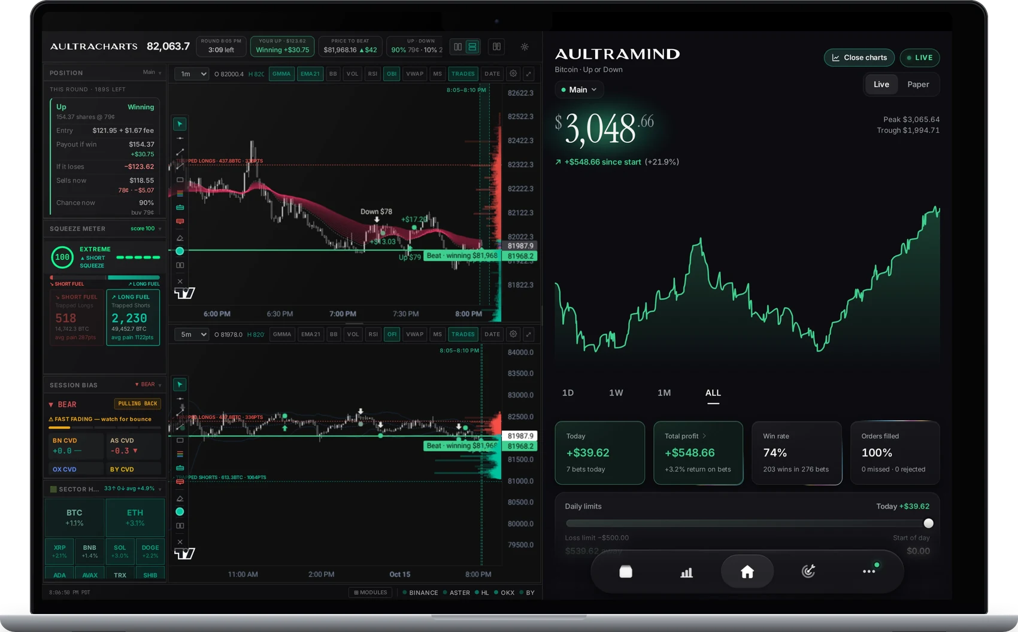The image size is (1018, 632).
Task: Open the MODULES button in status bar
Action: tap(371, 592)
